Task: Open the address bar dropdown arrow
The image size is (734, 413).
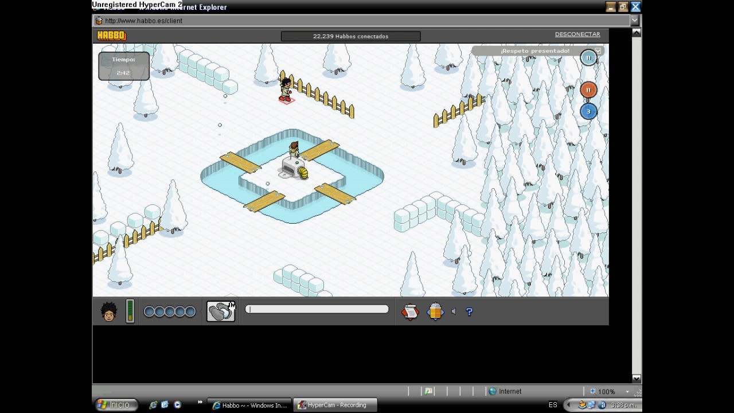Action: coord(634,21)
